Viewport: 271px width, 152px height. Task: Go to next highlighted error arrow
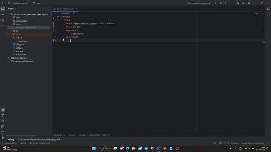point(263,14)
